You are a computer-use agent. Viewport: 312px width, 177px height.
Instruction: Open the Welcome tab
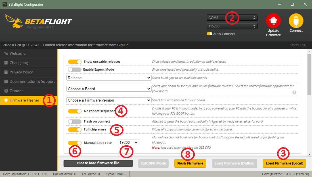pos(29,54)
